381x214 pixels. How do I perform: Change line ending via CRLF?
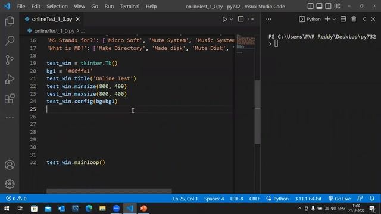click(x=254, y=199)
